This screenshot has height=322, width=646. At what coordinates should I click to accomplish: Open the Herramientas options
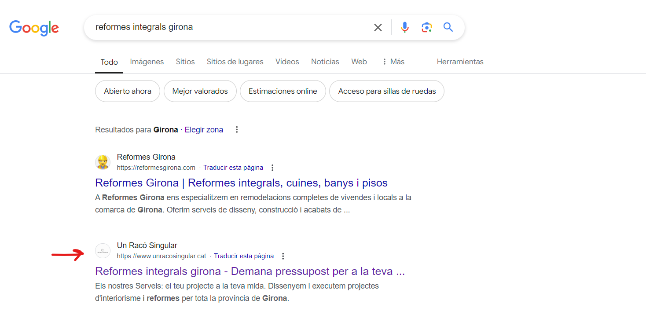point(460,62)
